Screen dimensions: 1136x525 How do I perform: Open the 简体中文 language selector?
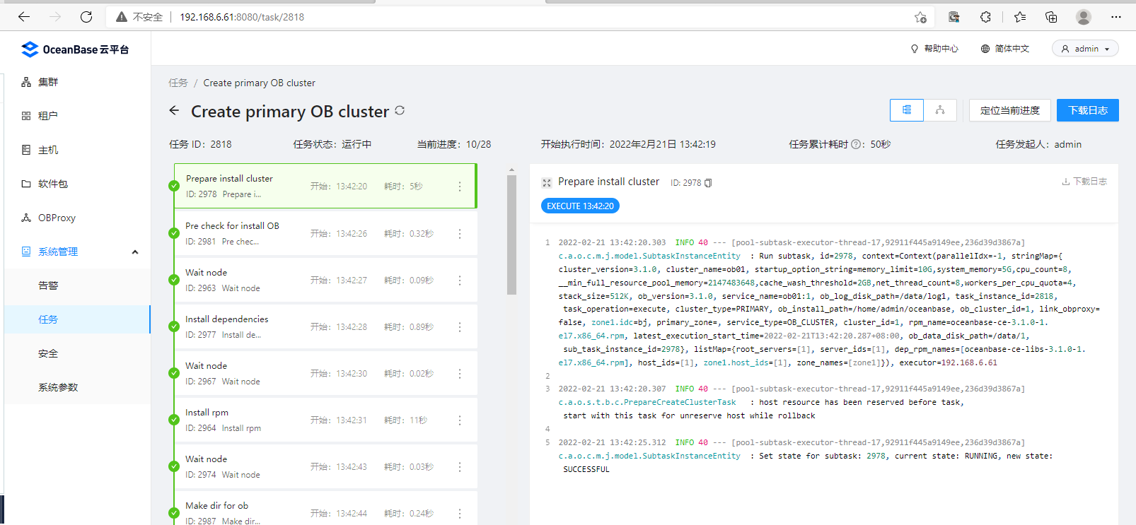1005,49
